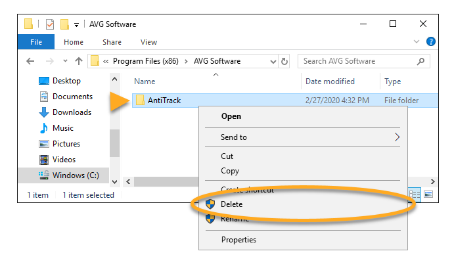Screen dimensions: 454x272
Task: Click horizontal scrollbar left arrow
Action: (128, 181)
